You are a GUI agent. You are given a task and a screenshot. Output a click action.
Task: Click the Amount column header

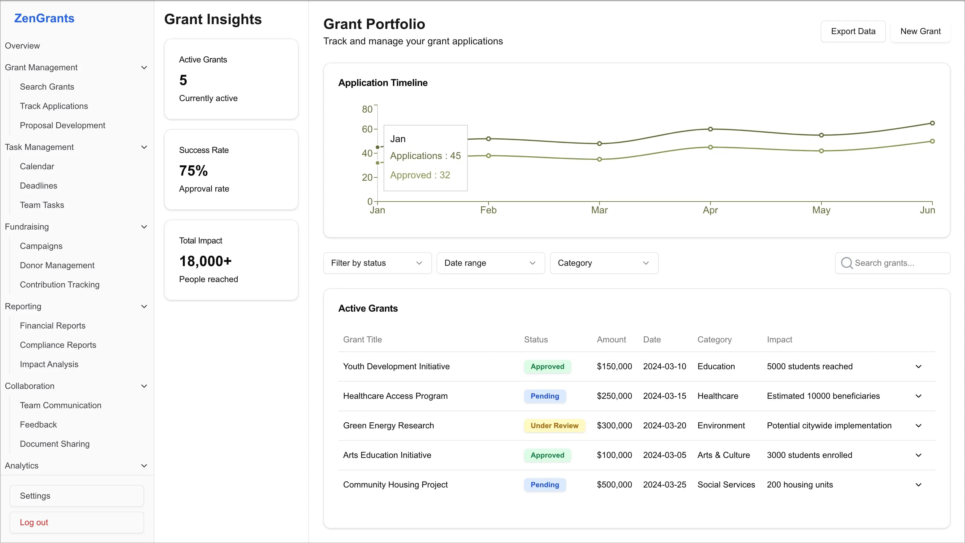click(x=611, y=339)
